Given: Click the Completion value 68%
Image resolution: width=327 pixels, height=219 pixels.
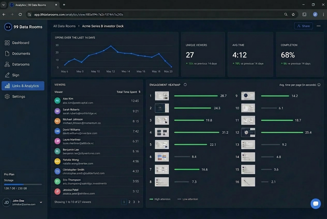Looking at the screenshot, I should pyautogui.click(x=288, y=55).
